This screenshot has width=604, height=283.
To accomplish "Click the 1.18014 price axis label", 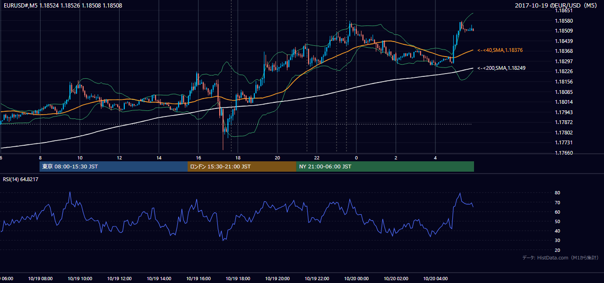I will coord(563,102).
